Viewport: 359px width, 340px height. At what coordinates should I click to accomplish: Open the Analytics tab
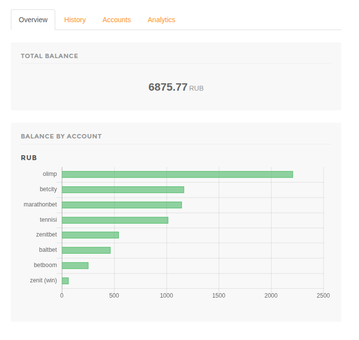tap(161, 20)
